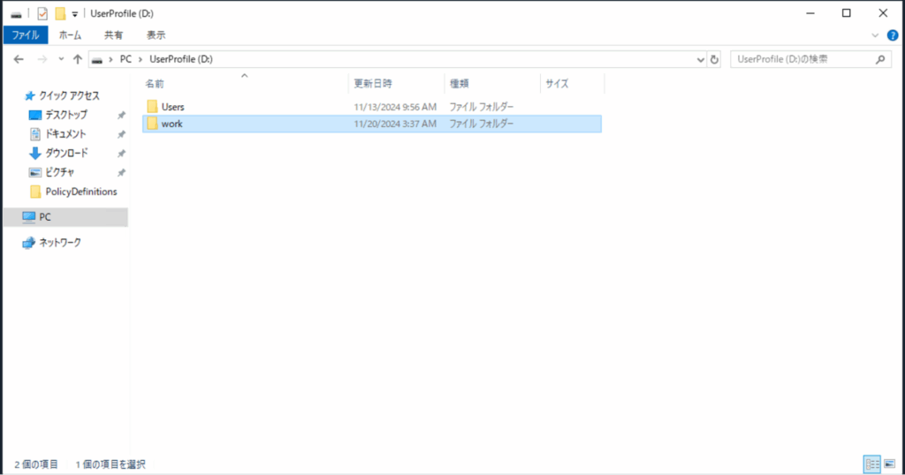
Task: Switch to the 表示 ribbon tab
Action: pos(156,35)
